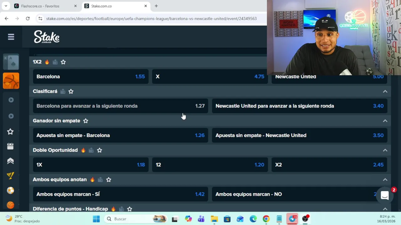
Task: Select Ambos equipos marcan - SÍ 1.42
Action: pos(121,194)
